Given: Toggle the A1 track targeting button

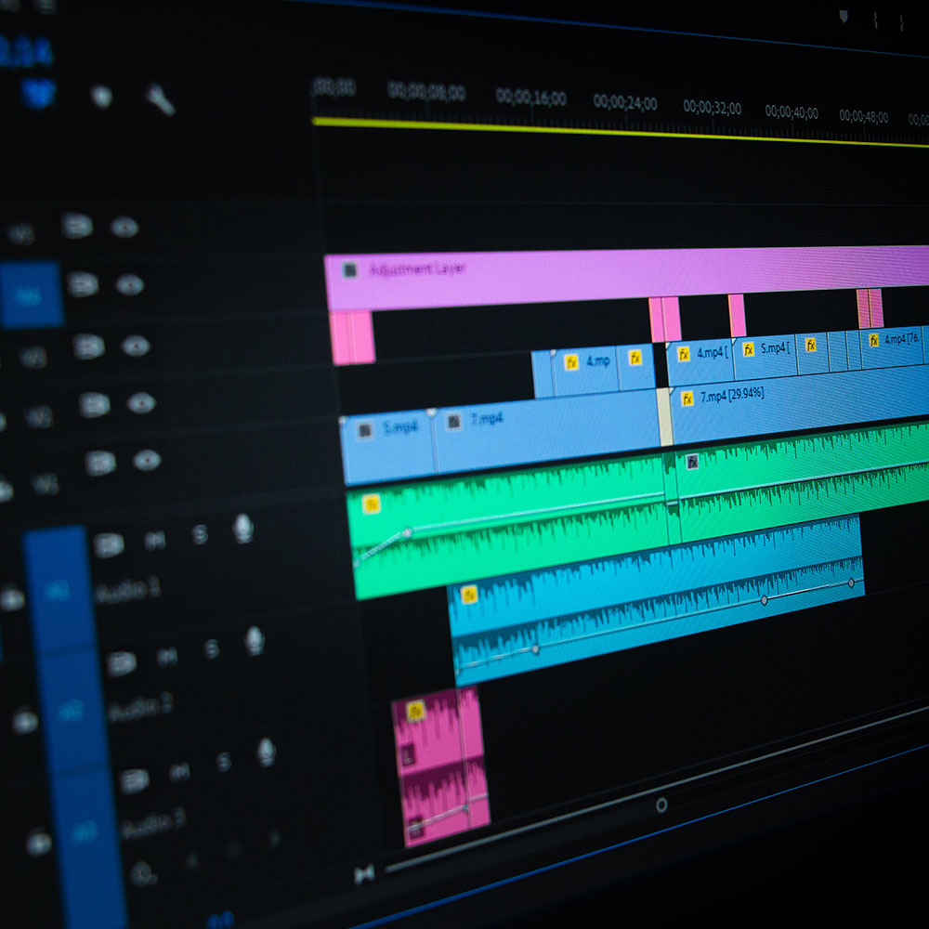Looking at the screenshot, I should [59, 590].
